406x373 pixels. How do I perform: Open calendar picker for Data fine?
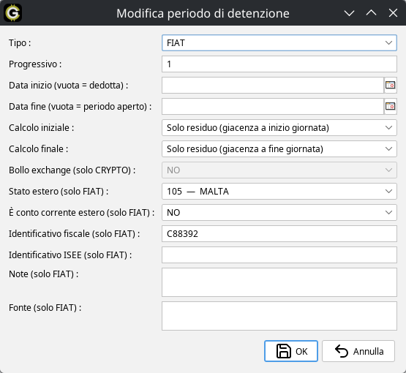(x=390, y=106)
